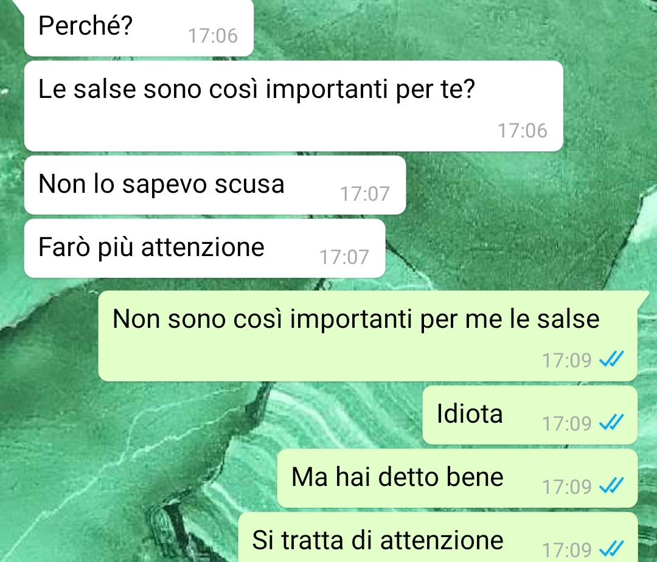
Task: Click the blue ticks on the 'le salse' sent message
Action: coord(612,359)
